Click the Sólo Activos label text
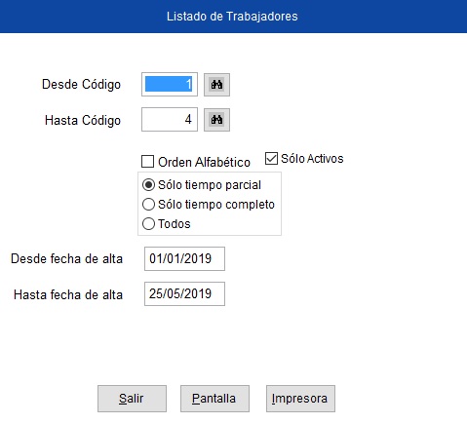467x424 pixels. 312,159
